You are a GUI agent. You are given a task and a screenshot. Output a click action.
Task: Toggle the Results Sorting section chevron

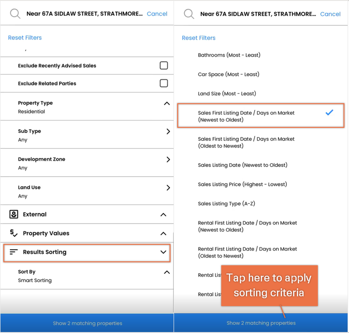coord(163,252)
